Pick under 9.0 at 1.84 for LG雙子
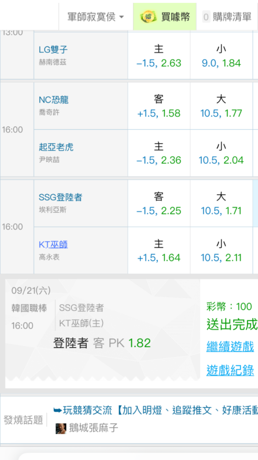 [x=221, y=56]
